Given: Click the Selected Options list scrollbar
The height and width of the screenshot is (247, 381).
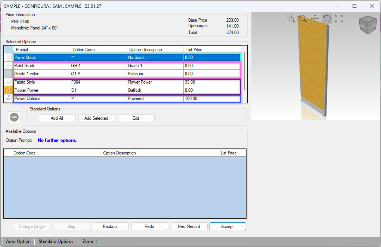Looking at the screenshot, I should pos(244,71).
